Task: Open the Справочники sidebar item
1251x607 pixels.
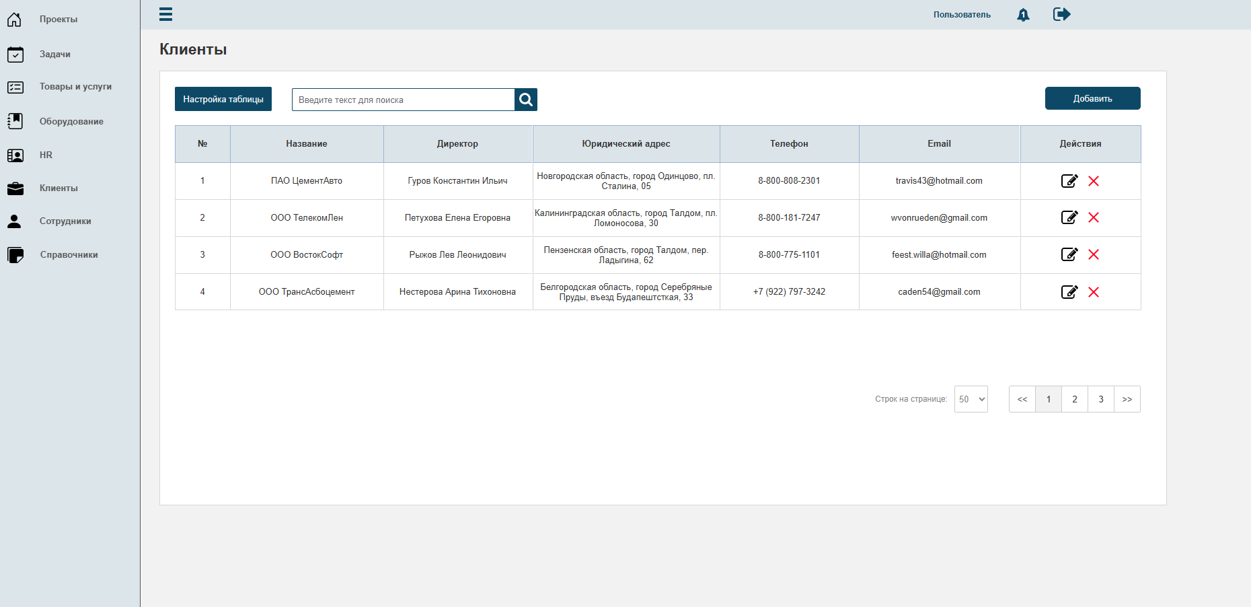Action: coord(69,255)
